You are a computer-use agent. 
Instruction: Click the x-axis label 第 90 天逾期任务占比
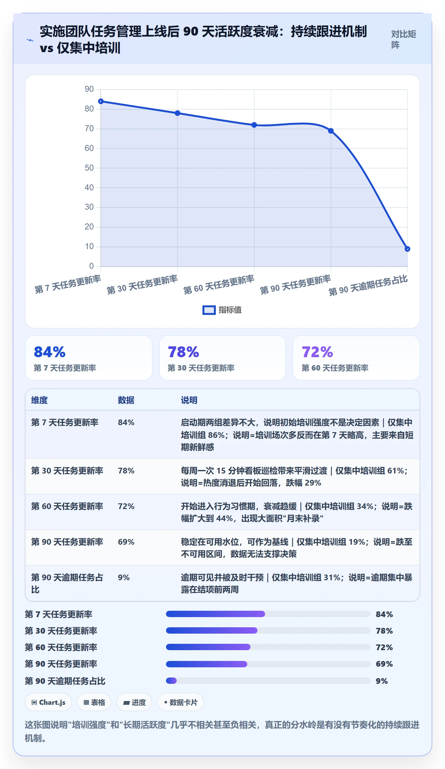[368, 285]
